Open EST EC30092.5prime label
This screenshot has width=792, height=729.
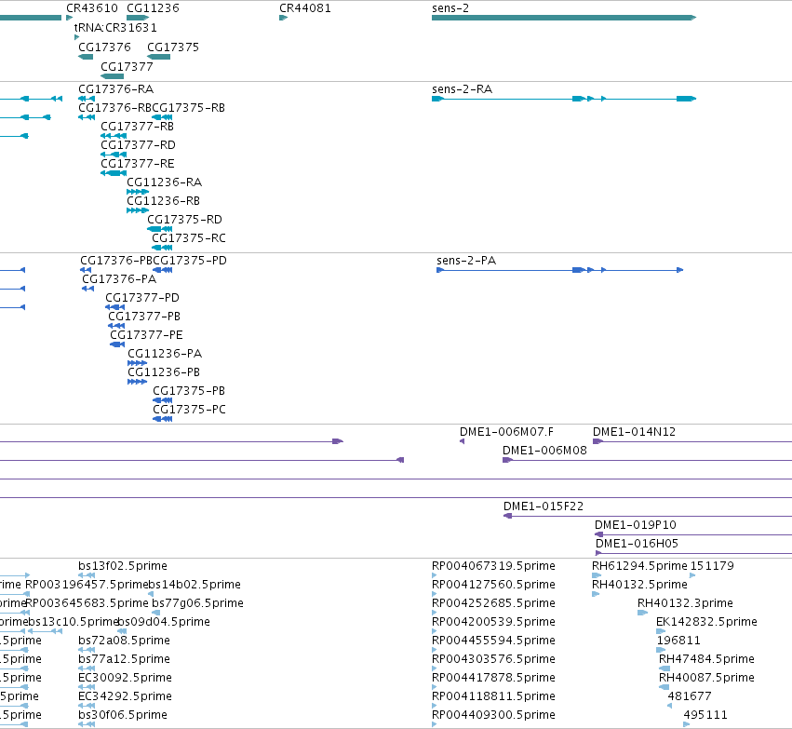[126, 678]
